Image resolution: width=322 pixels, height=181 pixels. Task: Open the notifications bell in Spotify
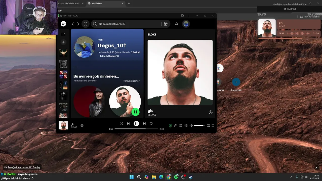coord(177,24)
